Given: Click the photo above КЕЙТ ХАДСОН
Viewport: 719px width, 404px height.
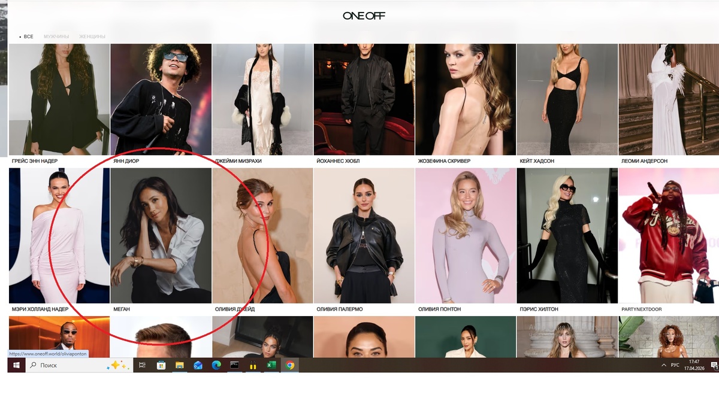Looking at the screenshot, I should coord(567,99).
